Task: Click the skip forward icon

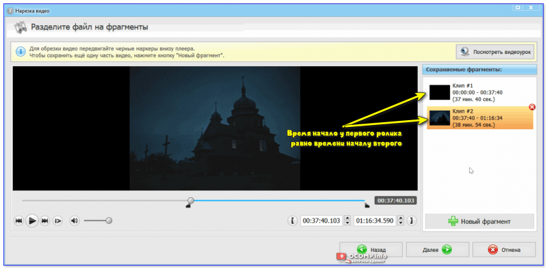Action: coord(44,221)
